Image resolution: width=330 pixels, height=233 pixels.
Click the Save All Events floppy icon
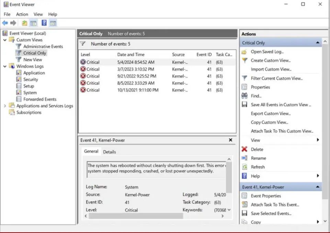pos(244,105)
